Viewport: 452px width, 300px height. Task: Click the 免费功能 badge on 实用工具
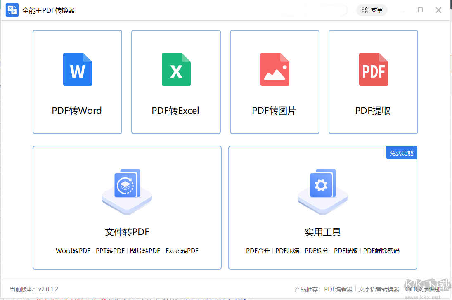(401, 152)
